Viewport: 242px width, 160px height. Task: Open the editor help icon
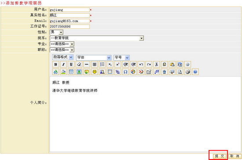(x=195, y=72)
